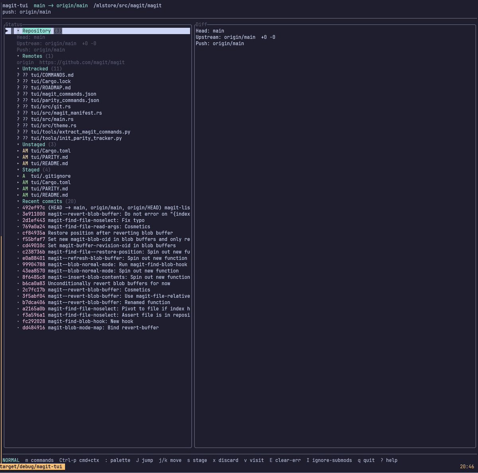
Task: Select untracked file tui/magit_commands.json
Action: coord(57,94)
